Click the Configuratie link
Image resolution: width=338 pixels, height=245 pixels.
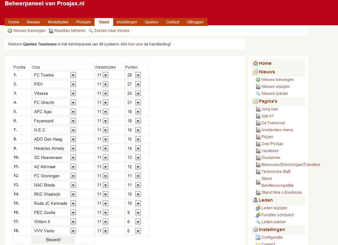[272, 237]
